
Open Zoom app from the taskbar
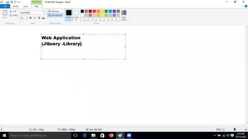coord(129,136)
